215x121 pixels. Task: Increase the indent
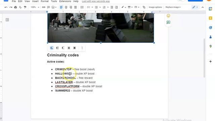(117, 7)
